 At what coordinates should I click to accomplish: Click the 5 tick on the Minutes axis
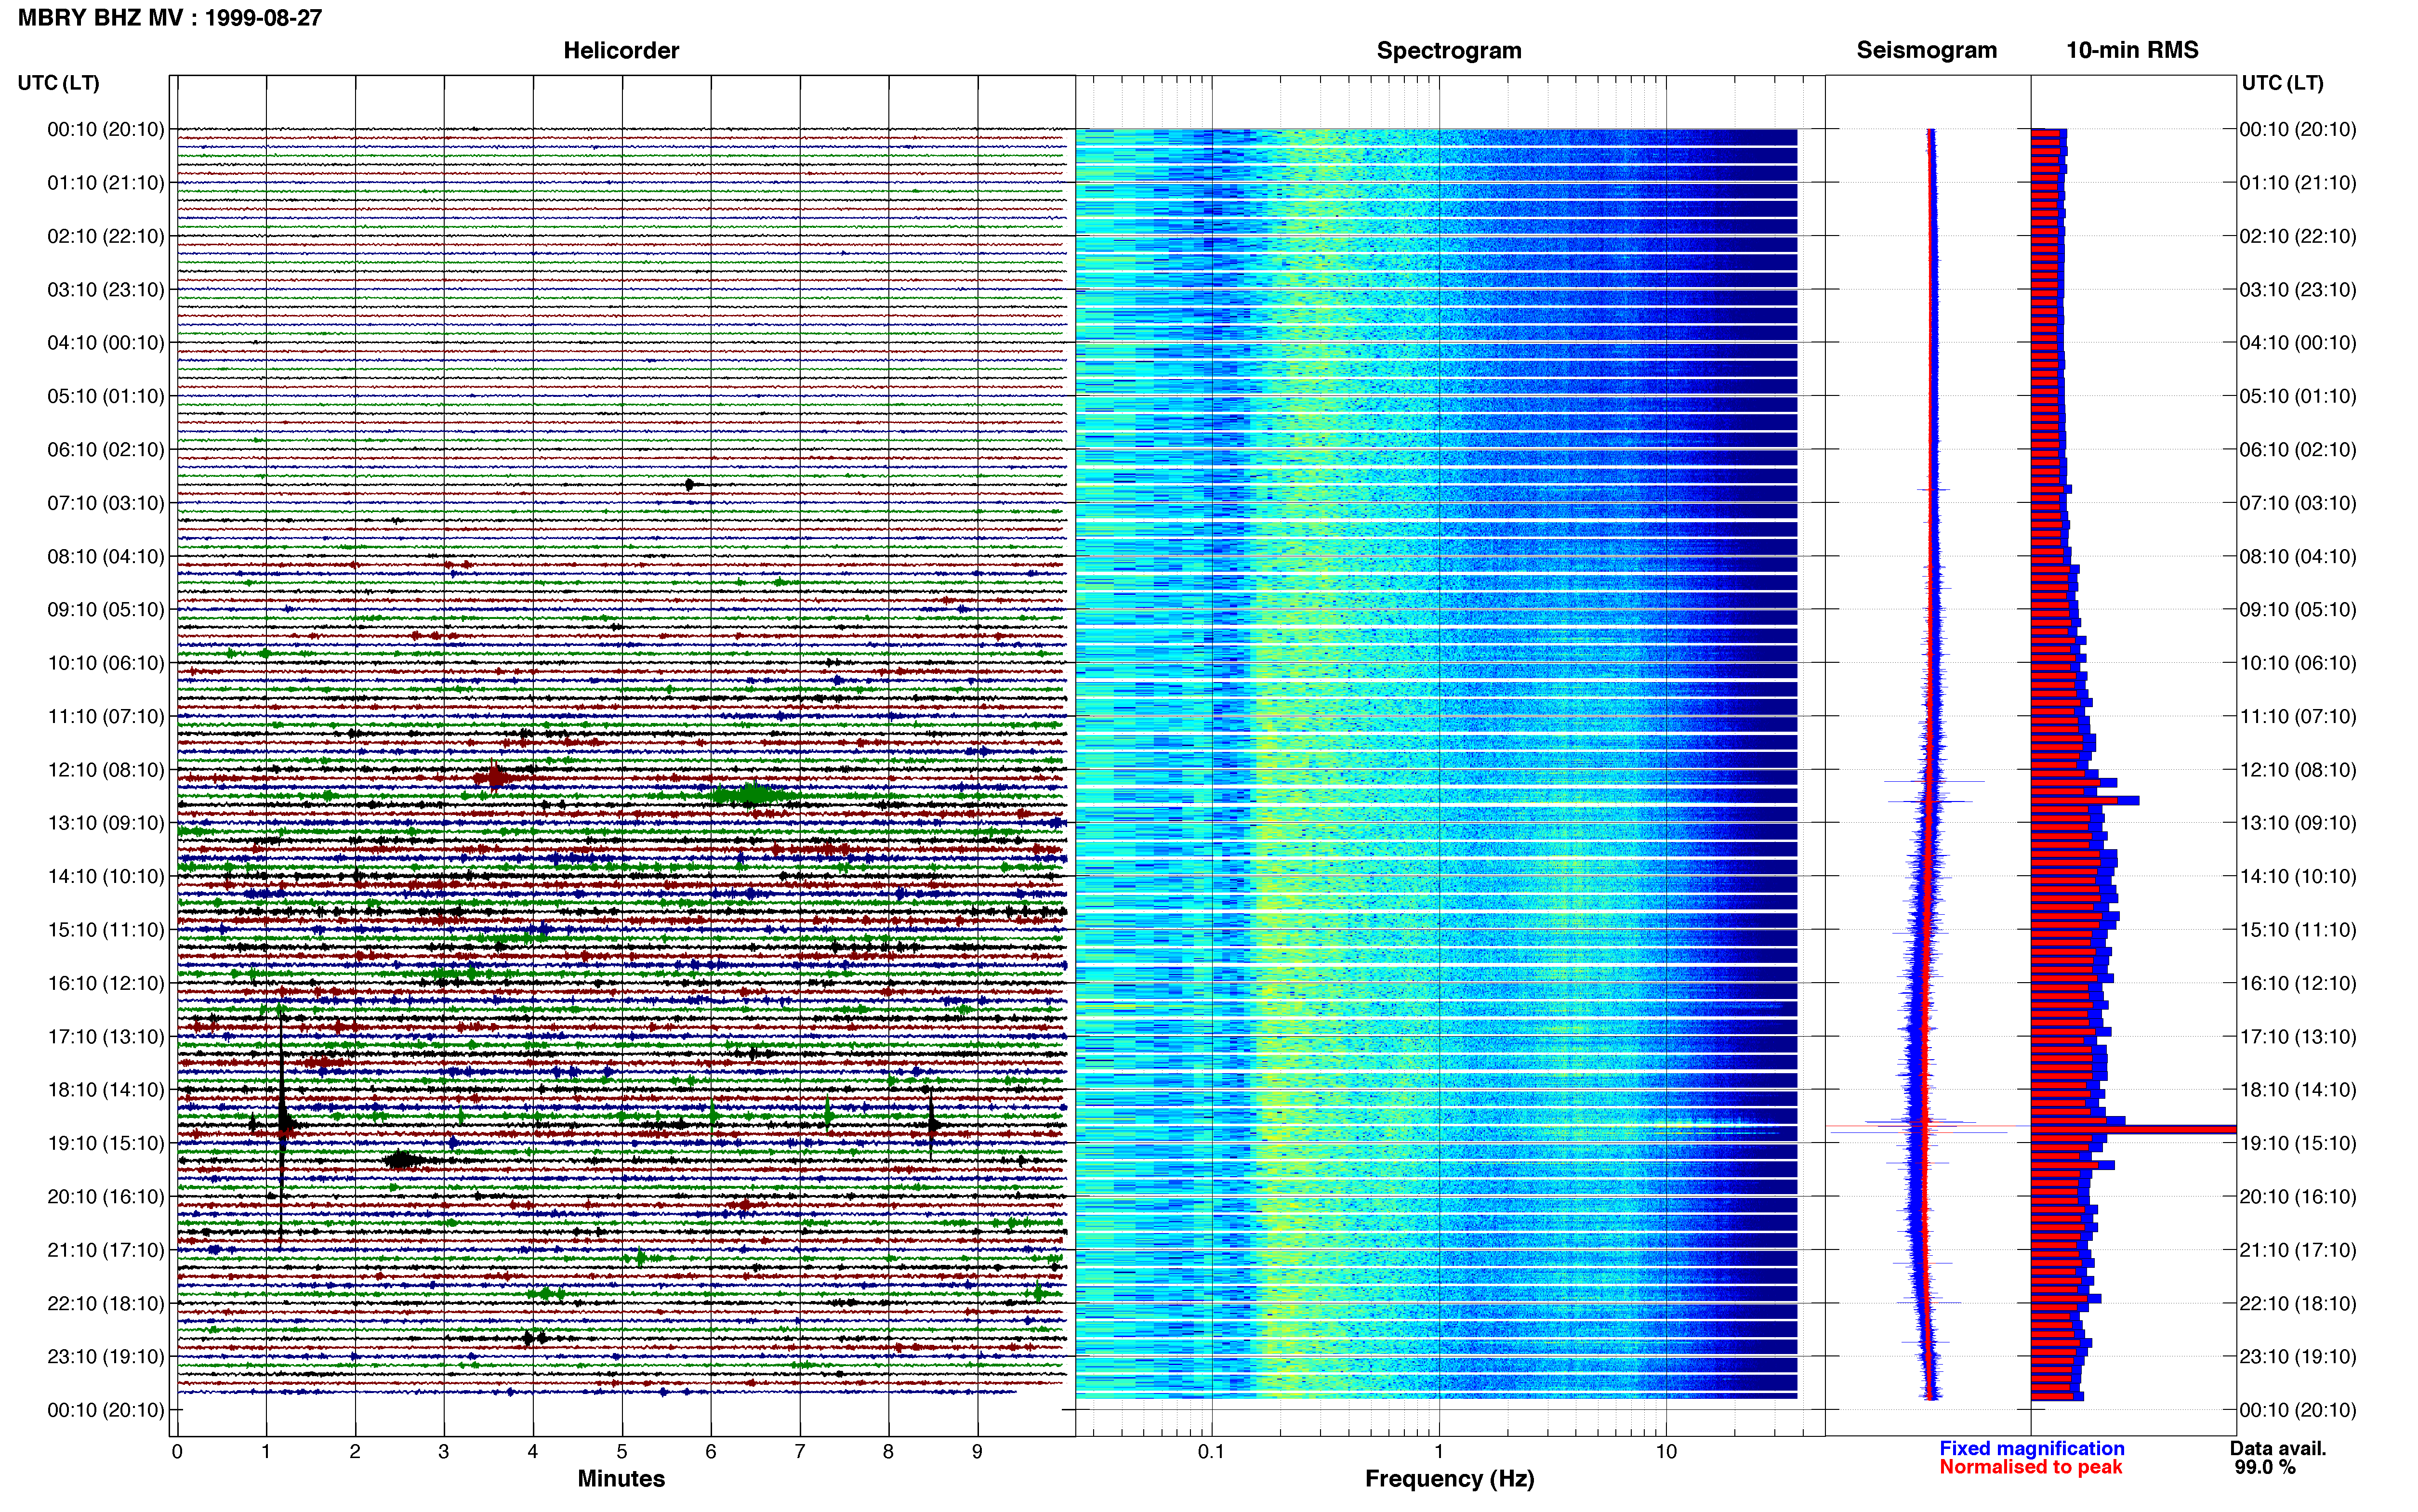coord(622,1451)
